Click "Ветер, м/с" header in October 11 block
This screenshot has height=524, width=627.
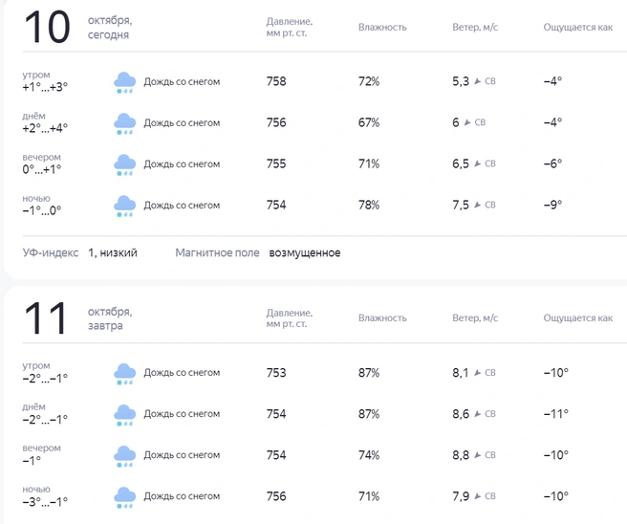475,318
